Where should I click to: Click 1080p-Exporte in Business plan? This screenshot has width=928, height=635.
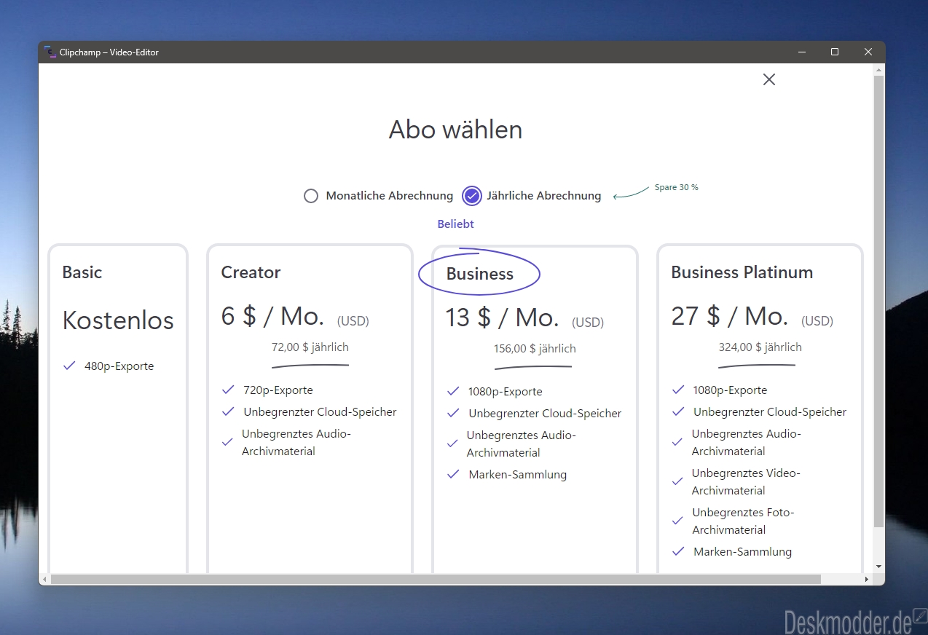pyautogui.click(x=506, y=392)
